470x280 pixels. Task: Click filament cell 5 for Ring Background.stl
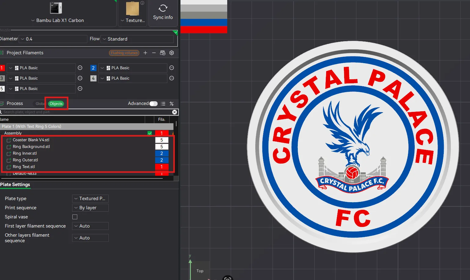pyautogui.click(x=162, y=147)
